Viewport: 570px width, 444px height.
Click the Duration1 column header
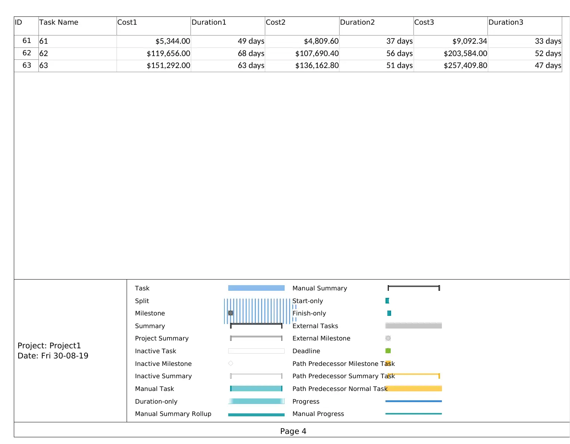point(228,26)
